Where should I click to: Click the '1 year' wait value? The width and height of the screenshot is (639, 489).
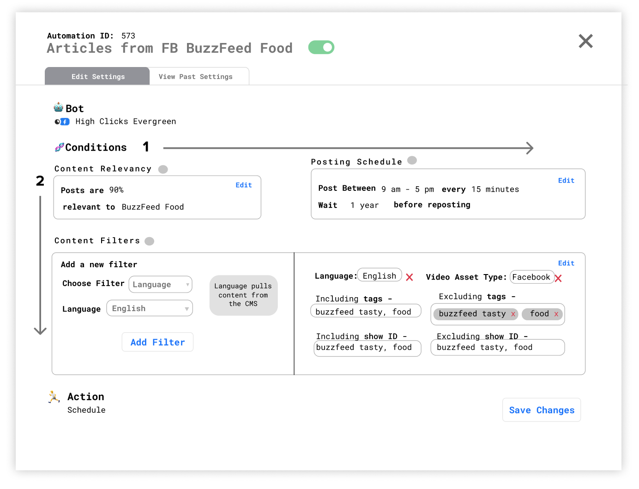tap(364, 205)
